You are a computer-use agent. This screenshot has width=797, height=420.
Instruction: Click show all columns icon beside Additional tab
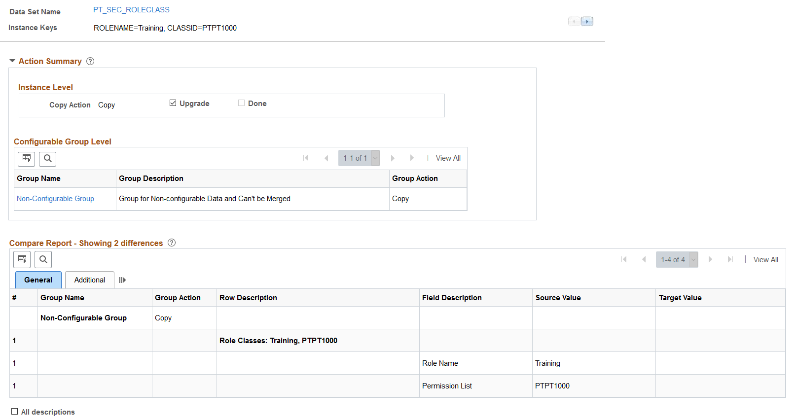tap(122, 280)
